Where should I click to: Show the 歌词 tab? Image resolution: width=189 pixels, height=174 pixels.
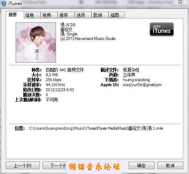coord(100,15)
